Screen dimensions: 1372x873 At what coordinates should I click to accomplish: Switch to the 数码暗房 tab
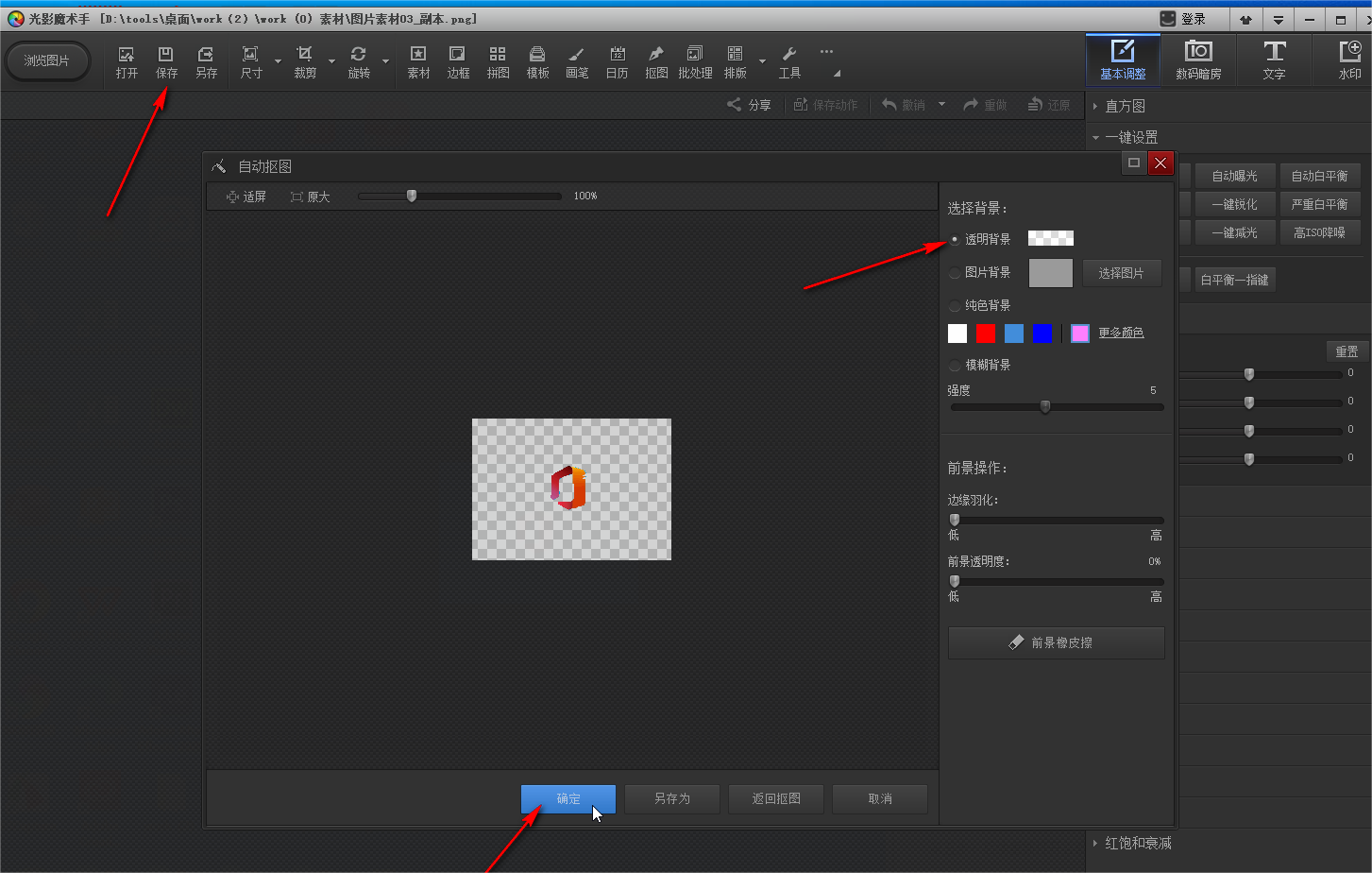[1197, 60]
